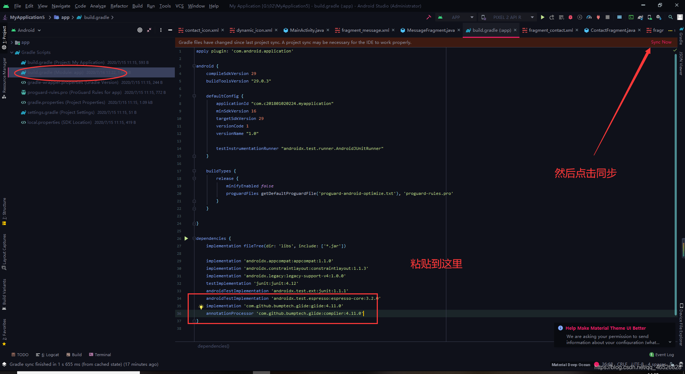Image resolution: width=685 pixels, height=374 pixels.
Task: Click Apply Changes and Restart Activity icon
Action: [552, 17]
